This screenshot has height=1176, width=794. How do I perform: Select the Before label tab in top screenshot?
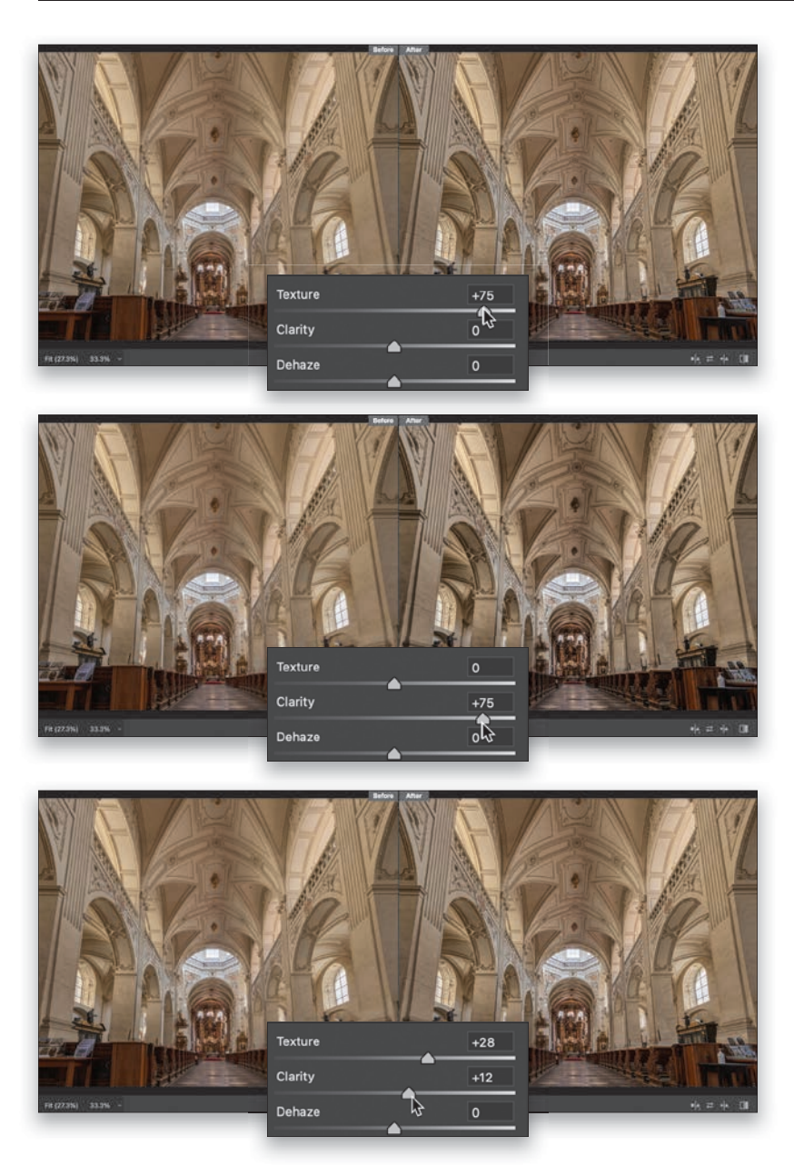pyautogui.click(x=382, y=49)
